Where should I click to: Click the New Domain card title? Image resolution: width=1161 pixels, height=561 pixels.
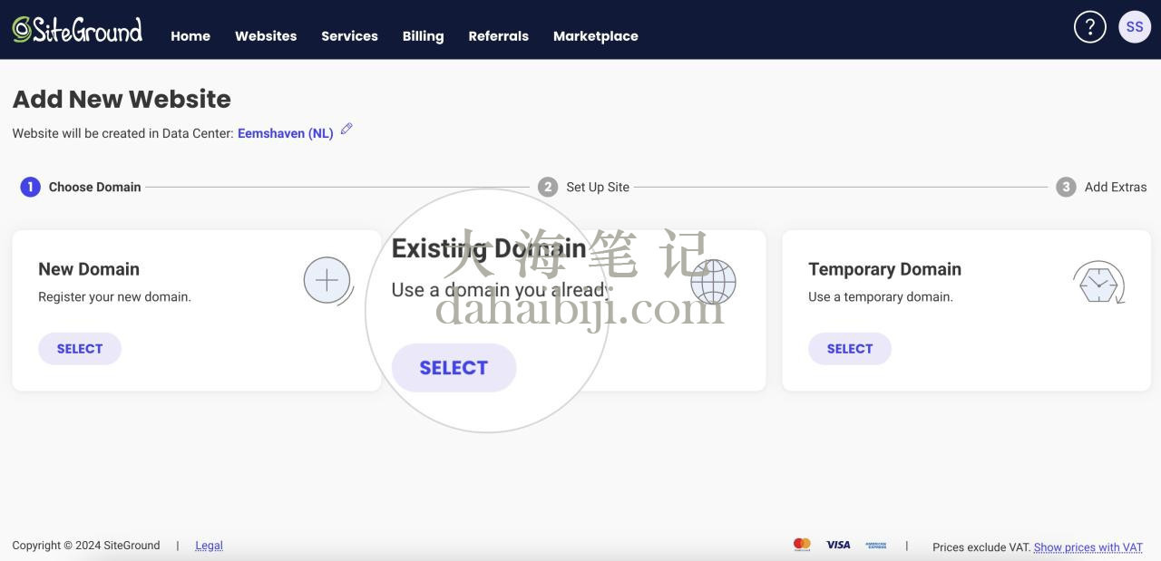pos(89,269)
